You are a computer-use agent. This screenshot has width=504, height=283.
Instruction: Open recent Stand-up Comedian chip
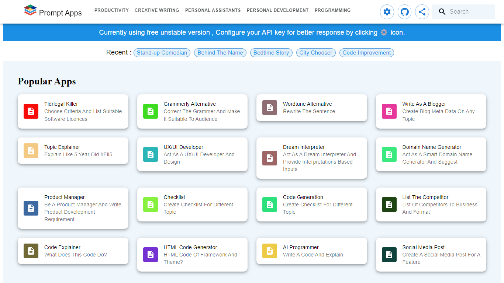tap(162, 53)
